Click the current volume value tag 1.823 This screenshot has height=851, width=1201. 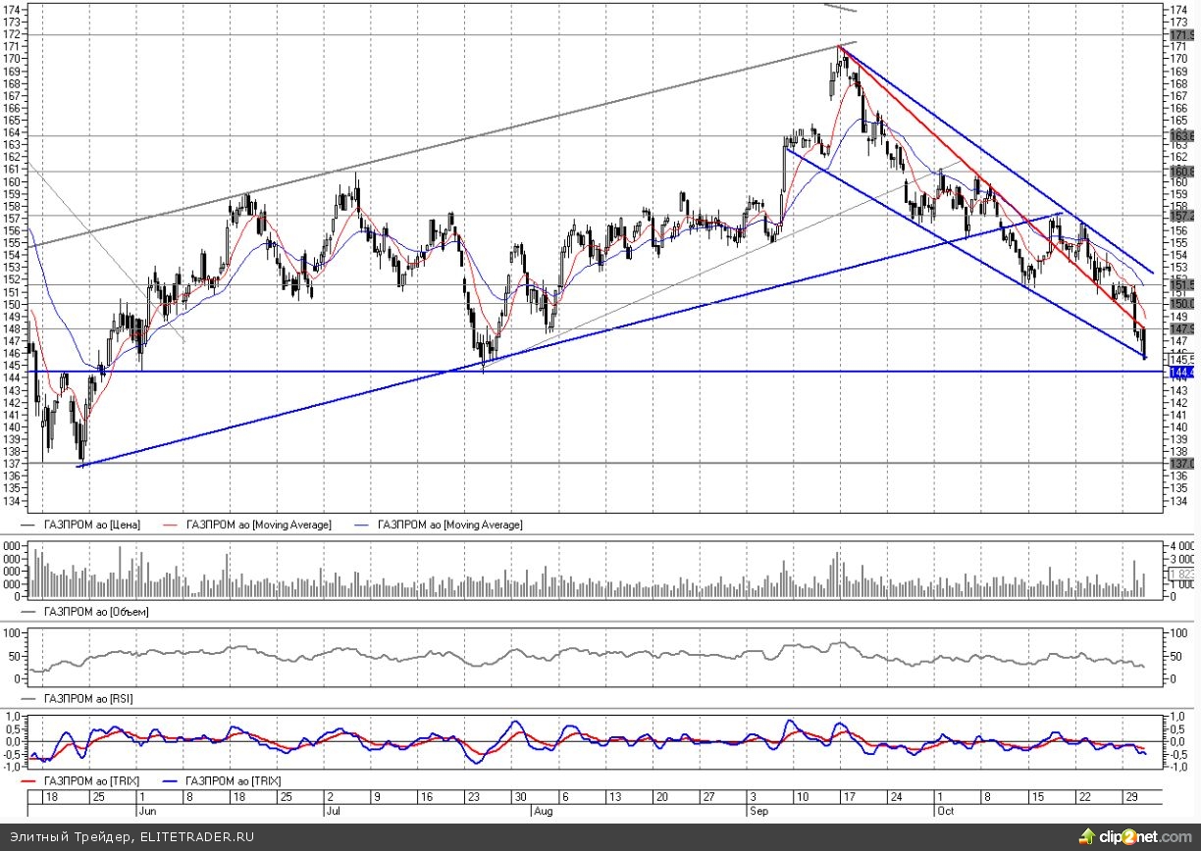[1180, 574]
